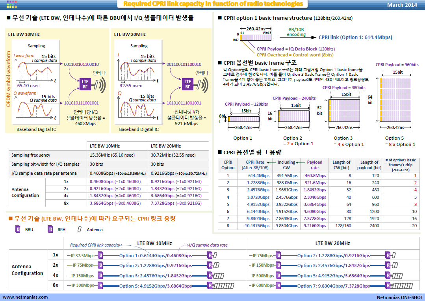Click 'Option 1: 0.6144Gbps/0.4608Gbps' link label
Viewport: 425px width, 301px height.
point(156,256)
